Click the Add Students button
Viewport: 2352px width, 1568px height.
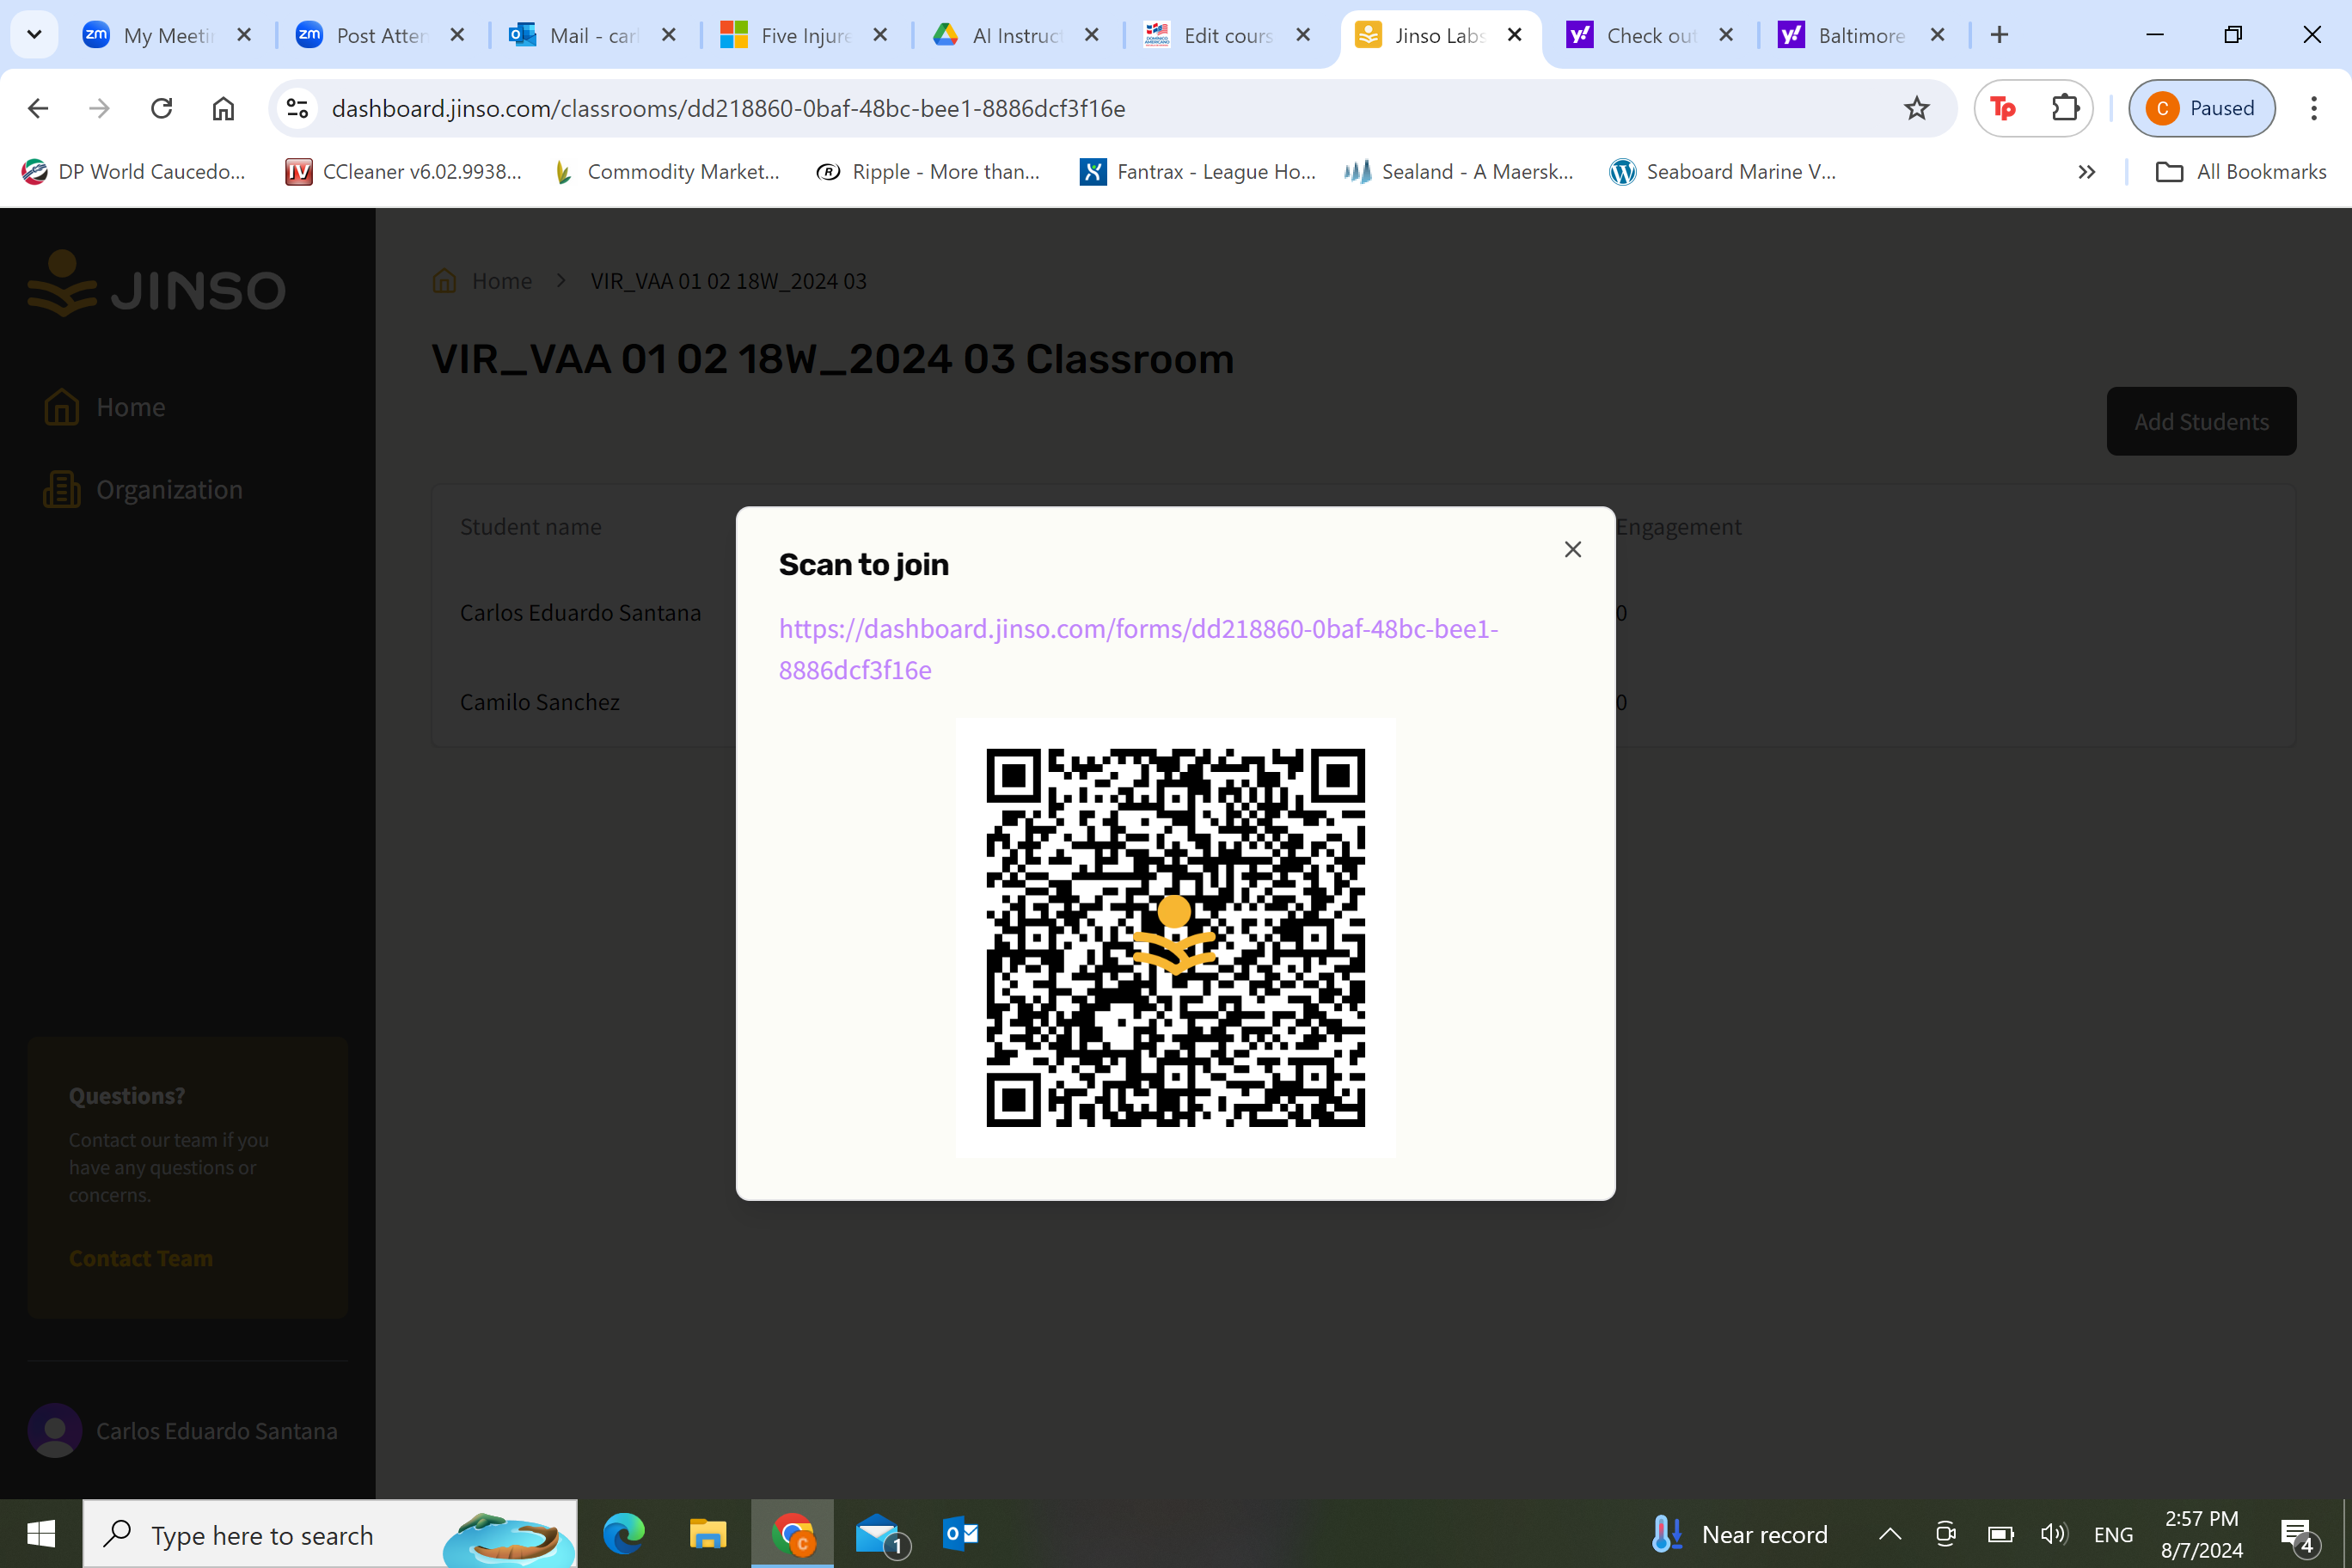point(2201,421)
